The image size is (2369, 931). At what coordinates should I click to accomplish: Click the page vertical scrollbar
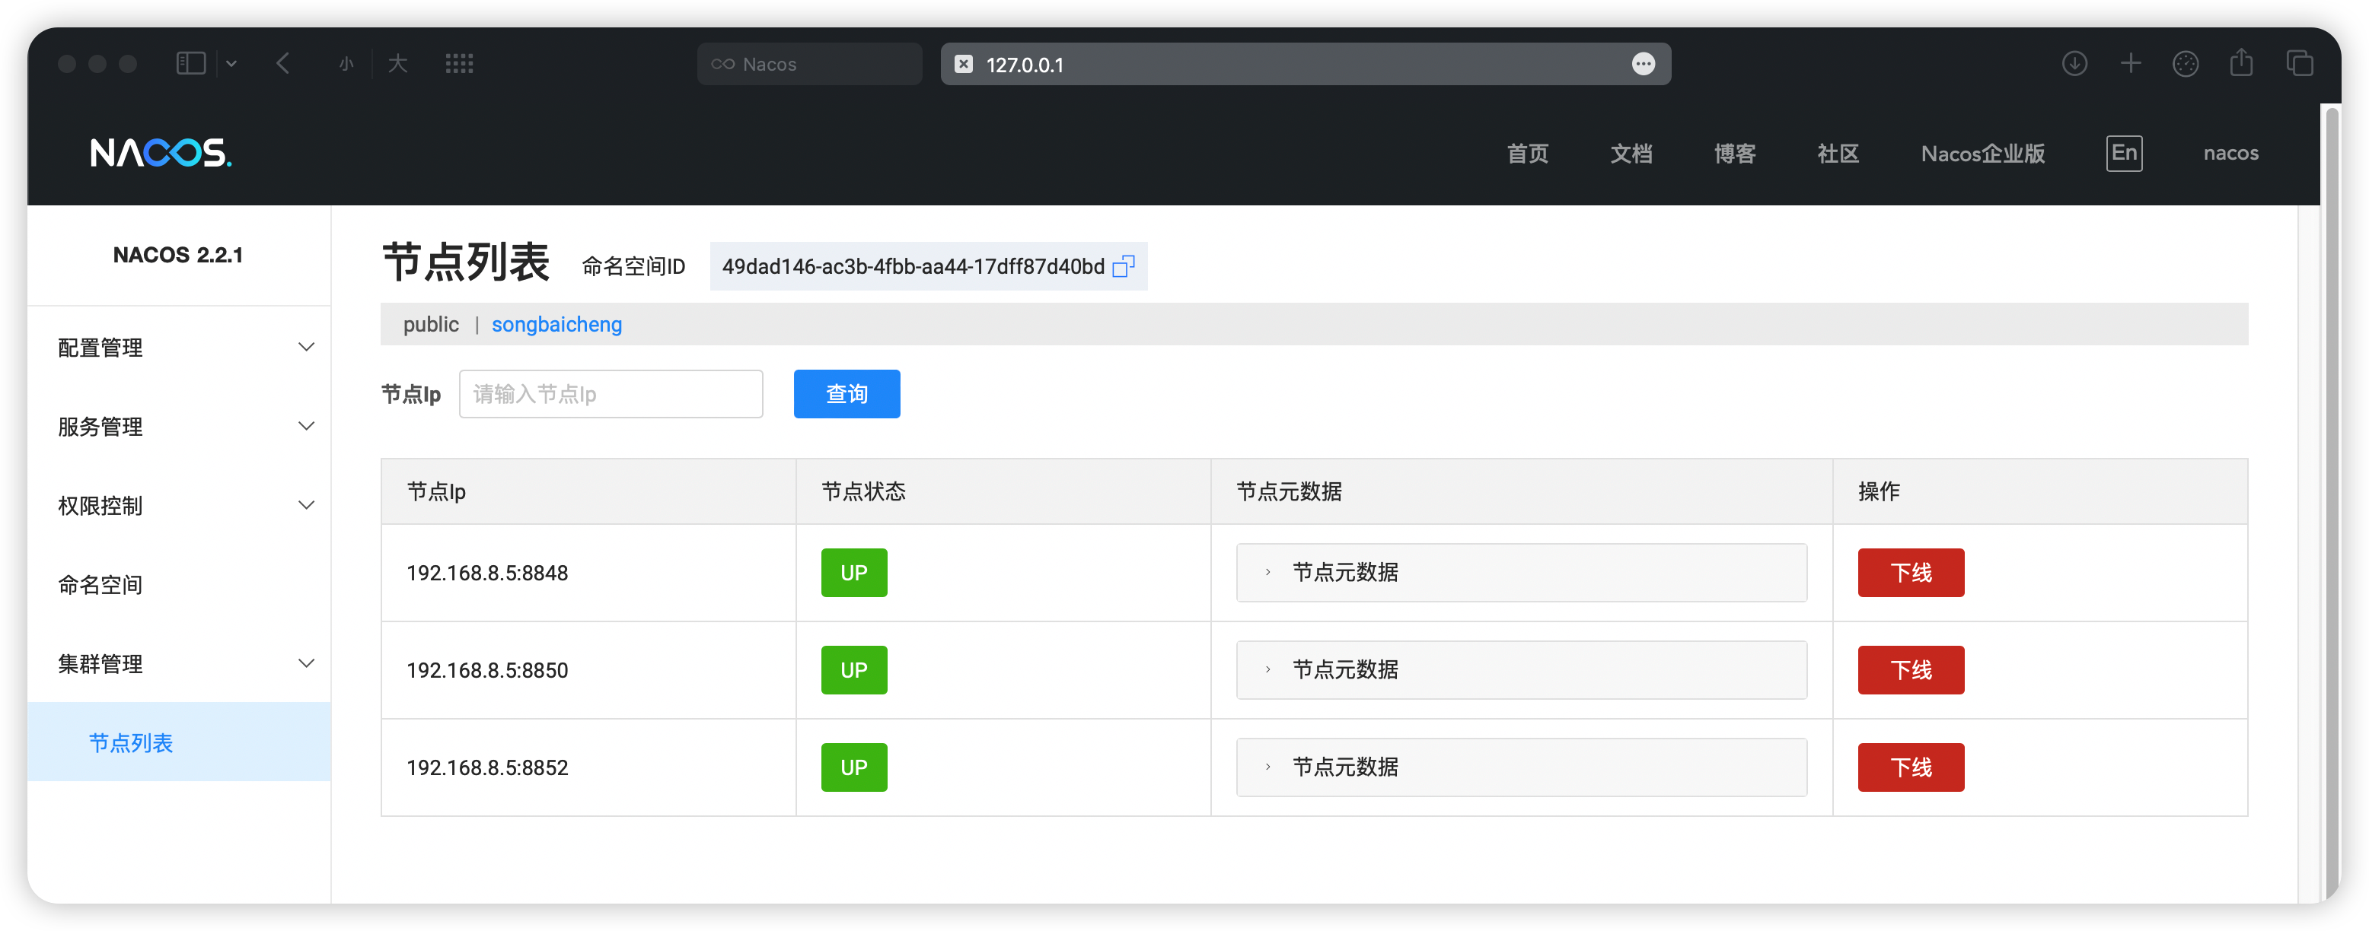(2330, 501)
